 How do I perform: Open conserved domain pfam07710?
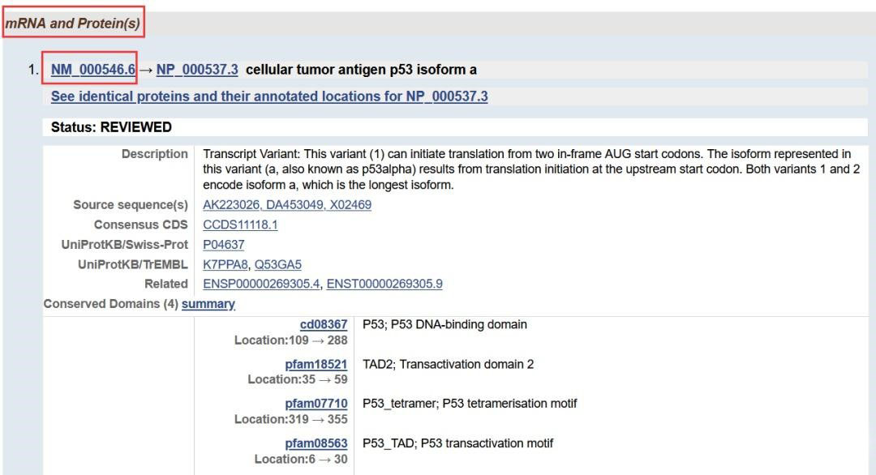coord(316,404)
